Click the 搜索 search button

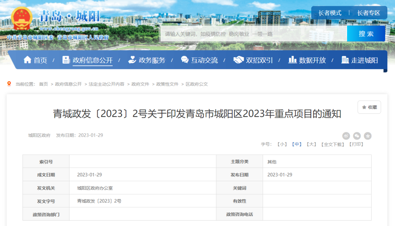coord(366,34)
